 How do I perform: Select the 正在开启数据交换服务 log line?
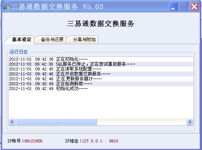pyautogui.click(x=101, y=74)
